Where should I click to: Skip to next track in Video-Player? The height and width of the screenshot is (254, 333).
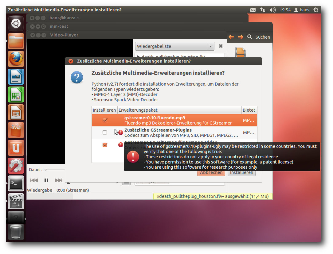59,180
